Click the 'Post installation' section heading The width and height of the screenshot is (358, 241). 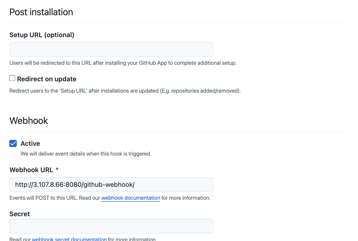point(41,12)
